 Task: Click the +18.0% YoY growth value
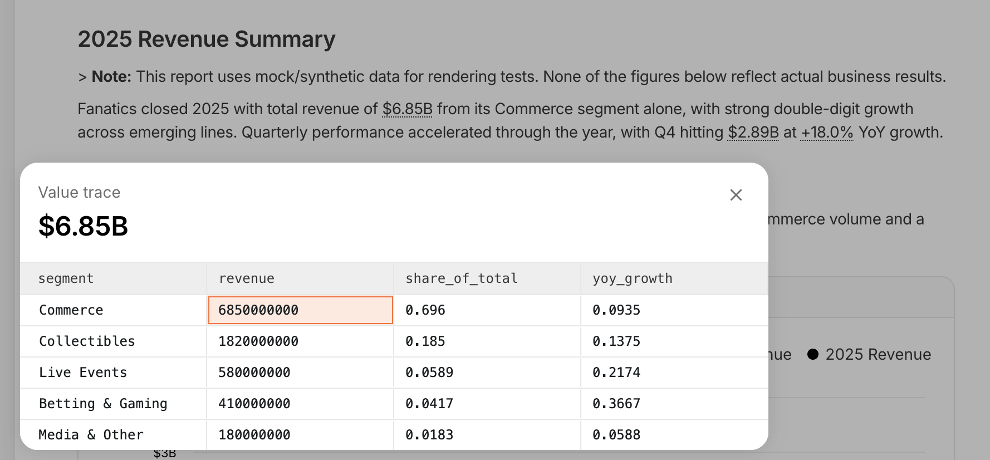coord(826,133)
